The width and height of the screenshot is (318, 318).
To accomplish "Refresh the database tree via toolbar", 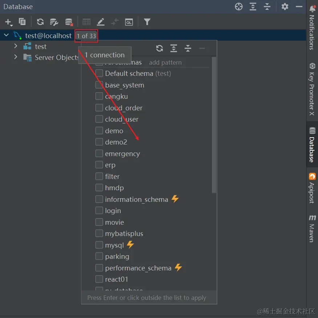I will (x=40, y=22).
